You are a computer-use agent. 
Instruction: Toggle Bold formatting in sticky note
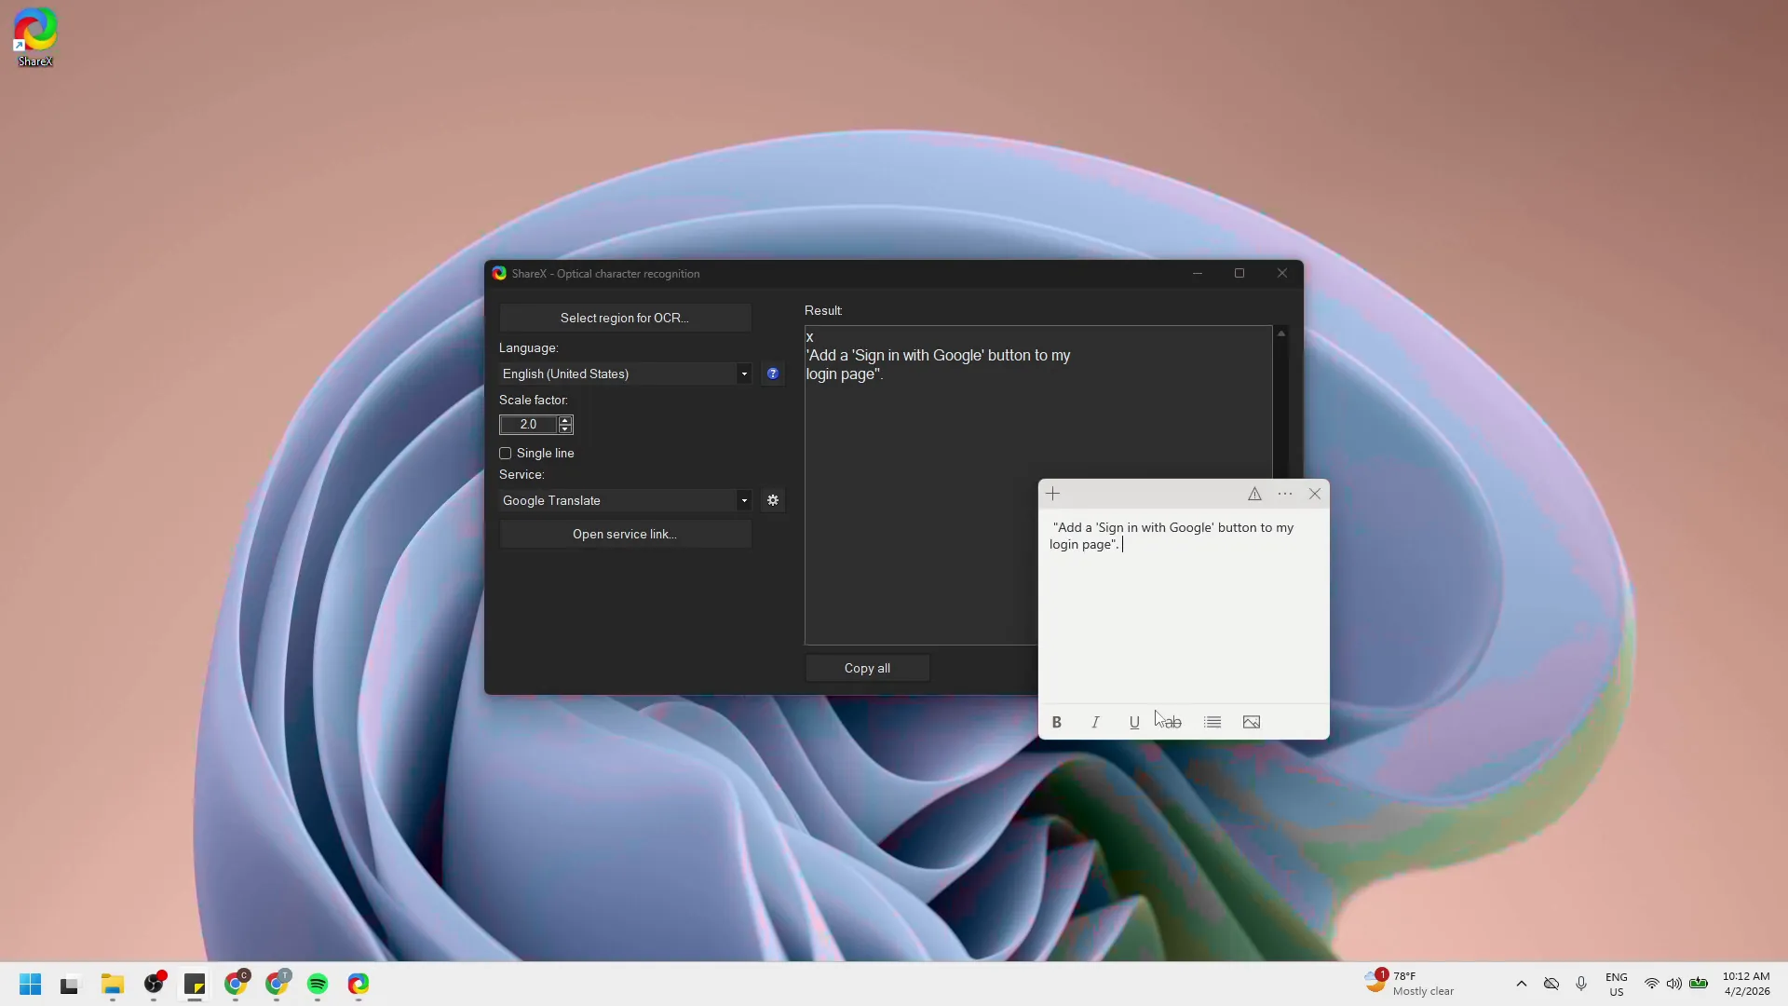click(1057, 722)
